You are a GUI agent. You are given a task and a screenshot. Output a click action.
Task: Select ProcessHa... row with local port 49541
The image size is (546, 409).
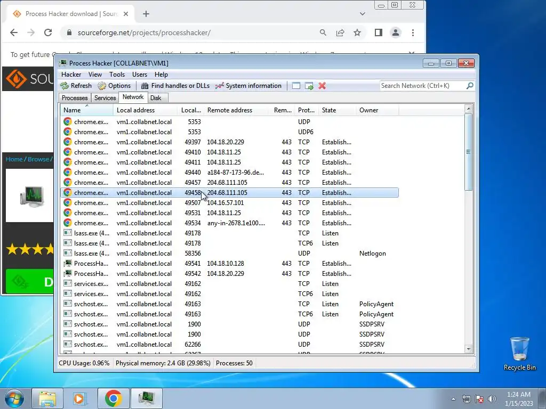[x=229, y=263]
